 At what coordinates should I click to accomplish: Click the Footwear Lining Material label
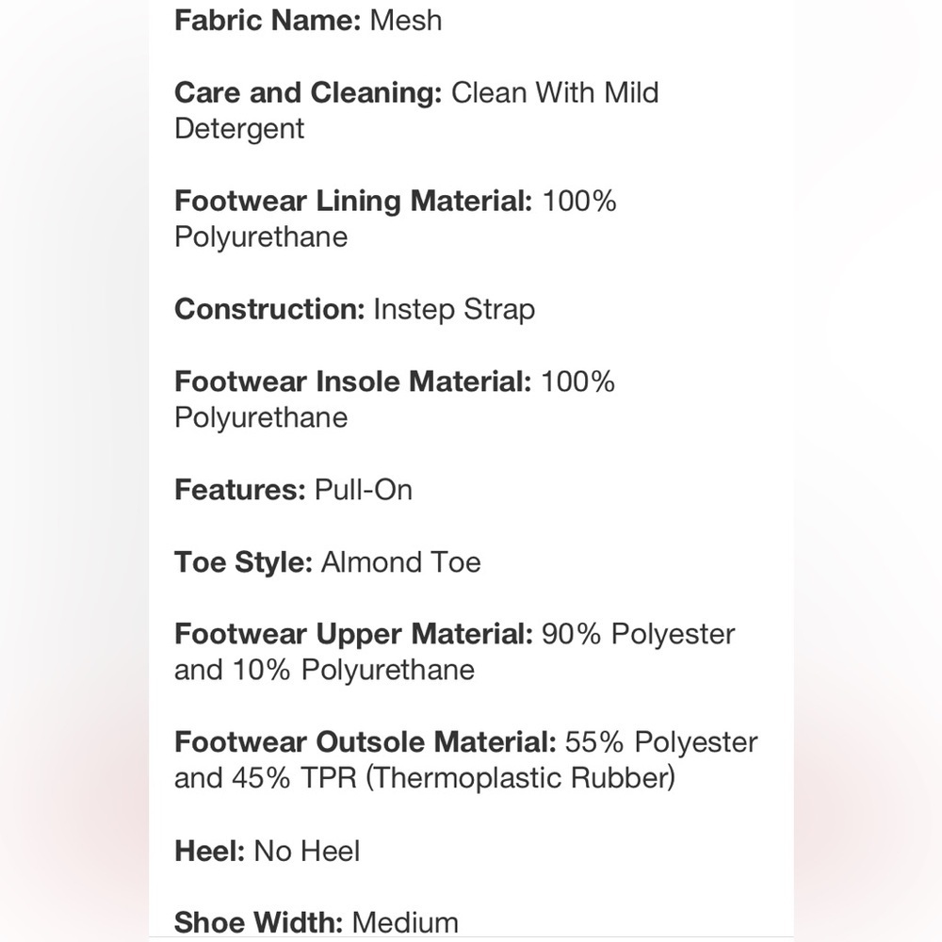353,202
